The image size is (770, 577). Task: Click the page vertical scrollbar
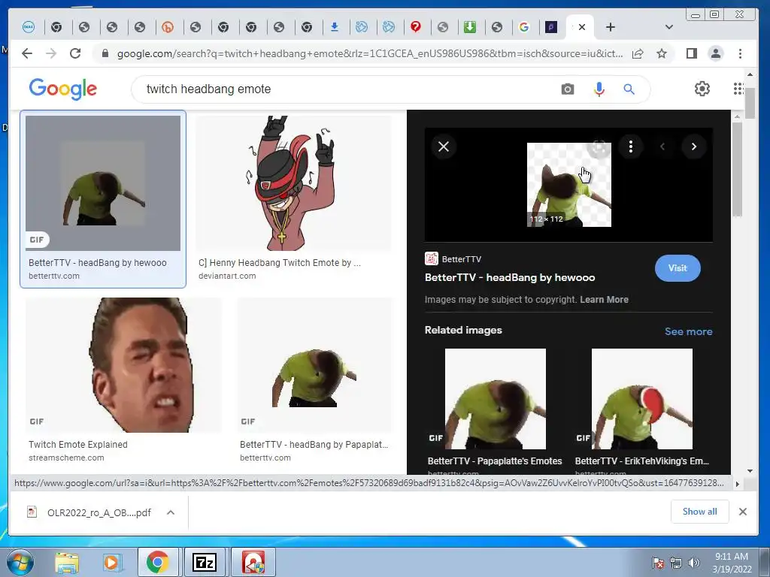(750, 102)
